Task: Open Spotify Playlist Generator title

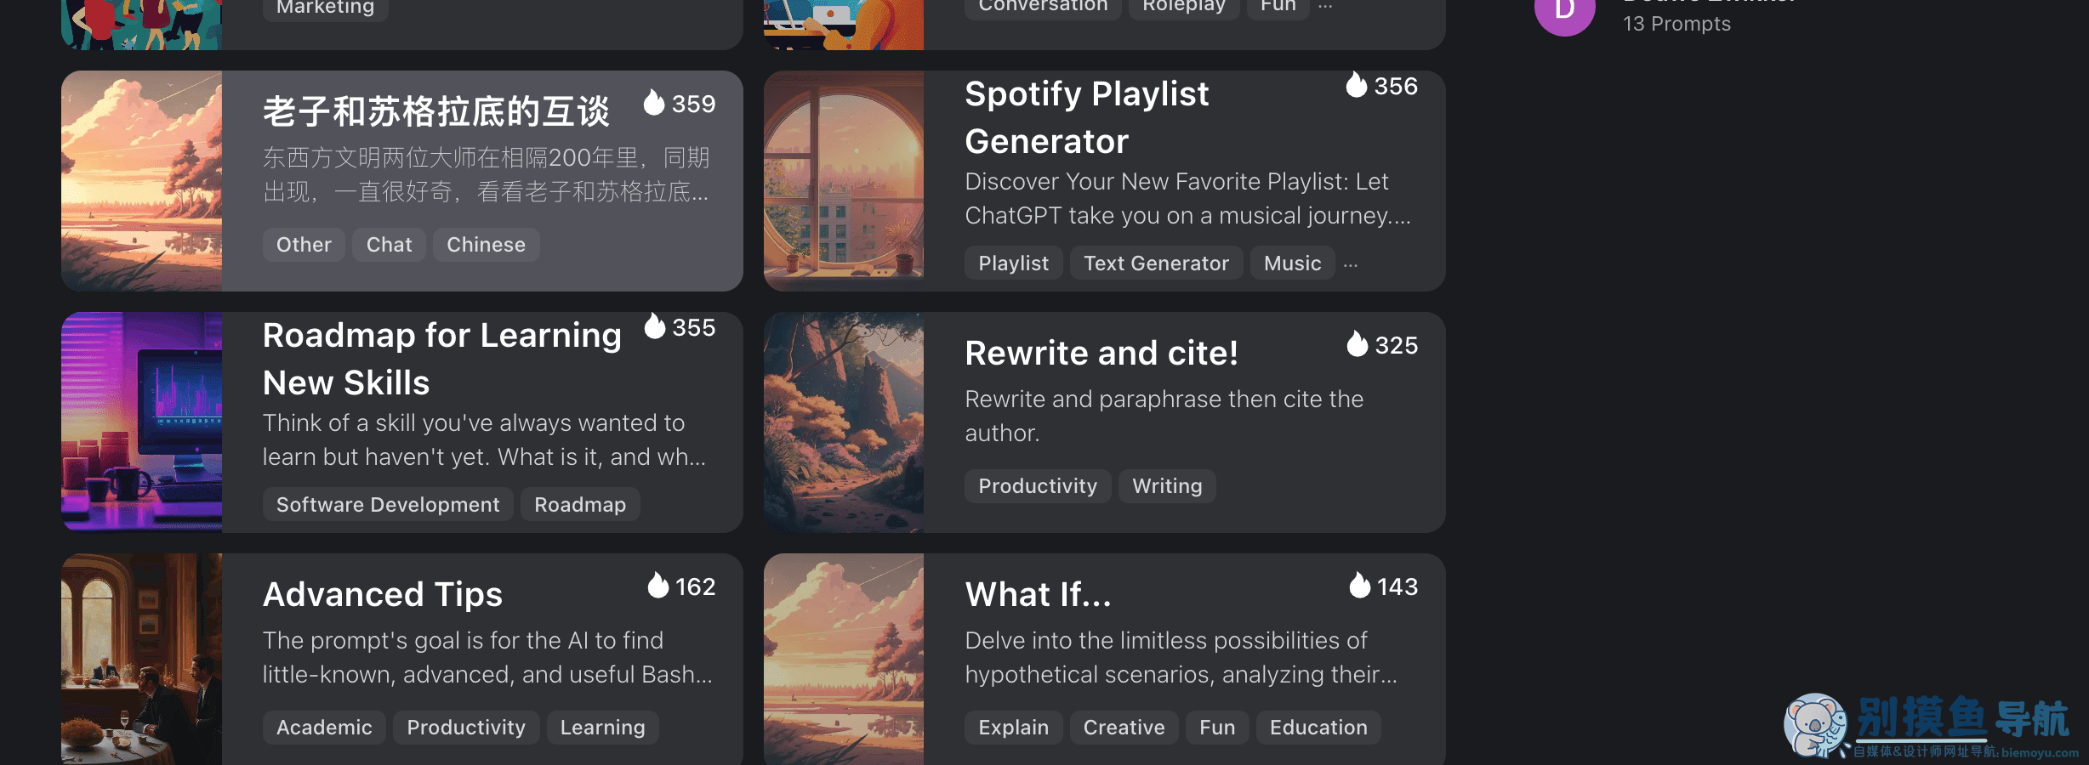Action: 1086,117
